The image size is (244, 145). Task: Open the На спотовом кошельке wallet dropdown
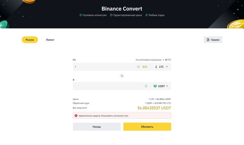164,60
